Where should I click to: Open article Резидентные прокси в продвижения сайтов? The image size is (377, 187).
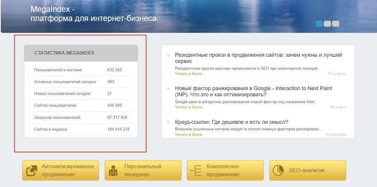pyautogui.click(x=259, y=58)
